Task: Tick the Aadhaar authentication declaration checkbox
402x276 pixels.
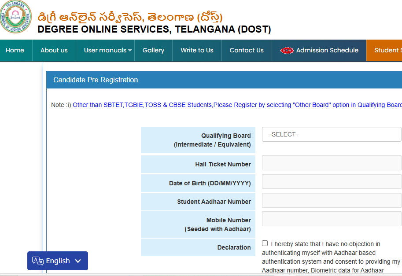Action: pos(265,243)
